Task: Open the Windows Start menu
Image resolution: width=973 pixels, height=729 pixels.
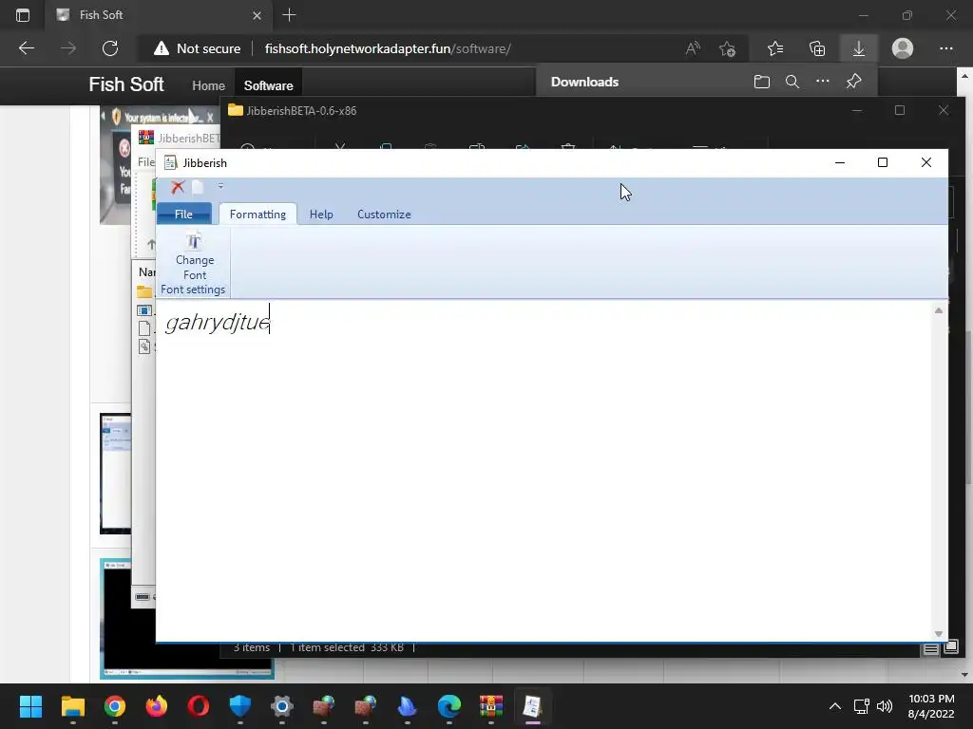Action: click(x=30, y=706)
